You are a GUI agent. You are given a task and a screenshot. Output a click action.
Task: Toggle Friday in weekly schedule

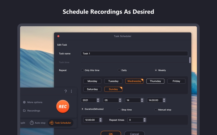pos(176,81)
